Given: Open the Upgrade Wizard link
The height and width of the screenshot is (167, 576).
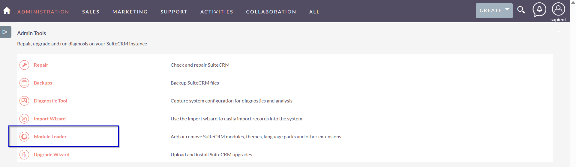Looking at the screenshot, I should coord(51,154).
